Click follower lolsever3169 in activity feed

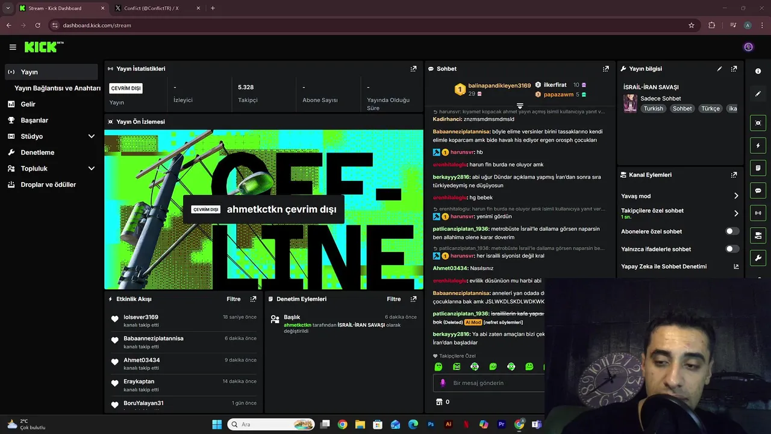coord(141,317)
